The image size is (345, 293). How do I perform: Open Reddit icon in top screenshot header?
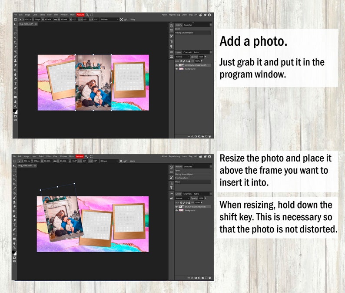(200, 15)
